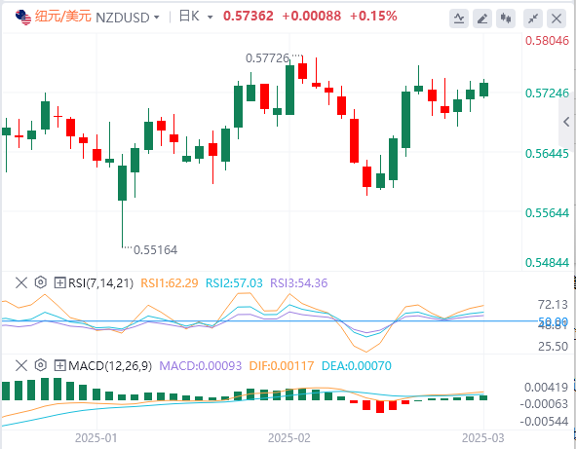Click the 2025-01 date axis label
The image size is (576, 449).
96,438
